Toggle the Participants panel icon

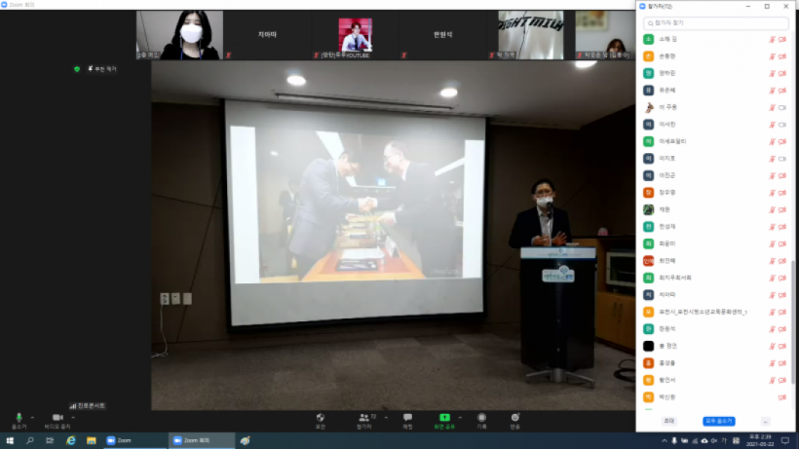pyautogui.click(x=364, y=418)
